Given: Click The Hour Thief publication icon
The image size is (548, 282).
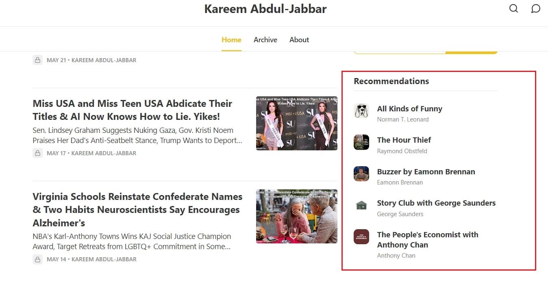Looking at the screenshot, I should 361,142.
